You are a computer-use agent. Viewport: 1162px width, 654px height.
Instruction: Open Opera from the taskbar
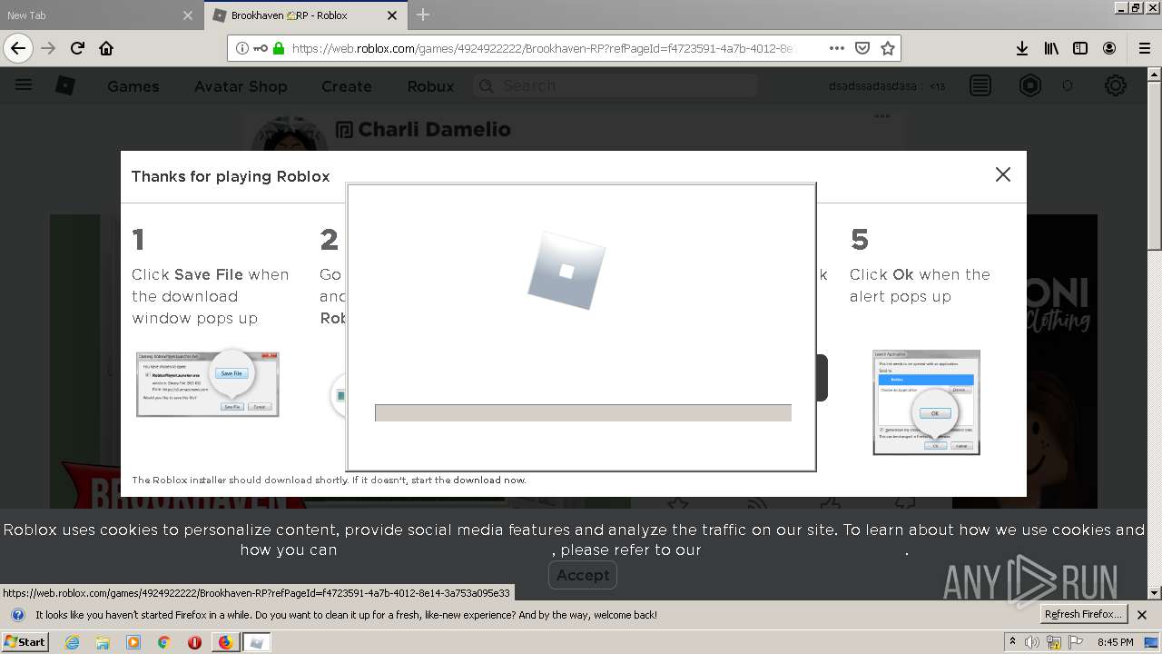(194, 642)
